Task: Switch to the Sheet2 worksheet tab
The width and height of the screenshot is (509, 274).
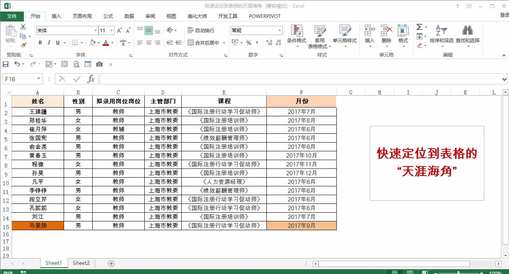Action: (x=81, y=263)
